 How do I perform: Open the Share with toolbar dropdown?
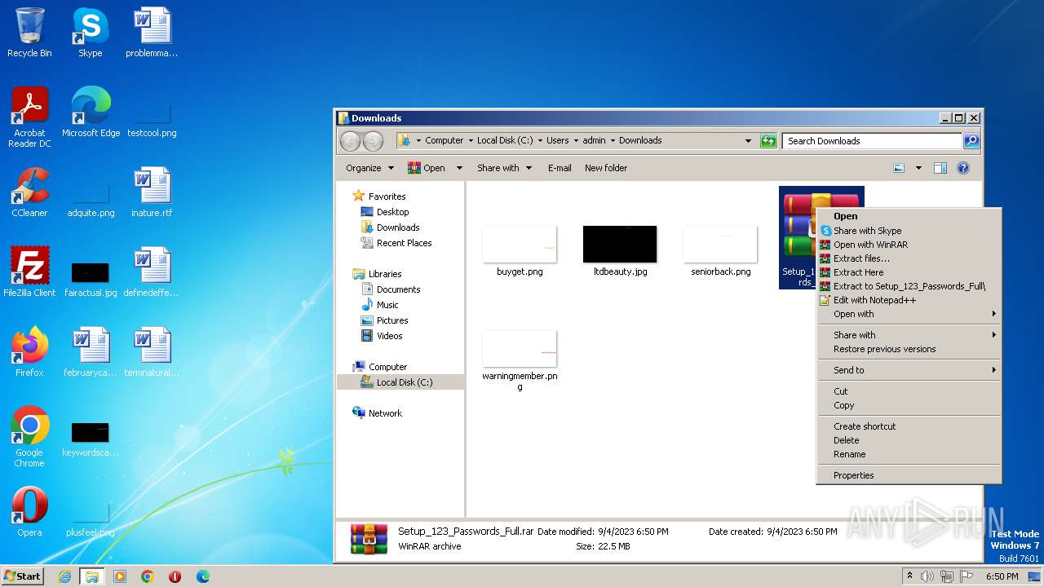point(505,168)
